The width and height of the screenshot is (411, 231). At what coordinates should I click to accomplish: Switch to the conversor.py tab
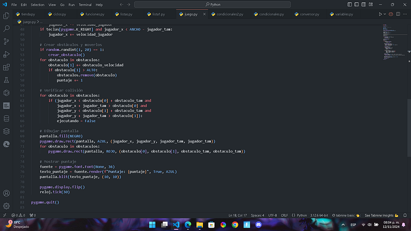pos(310,14)
